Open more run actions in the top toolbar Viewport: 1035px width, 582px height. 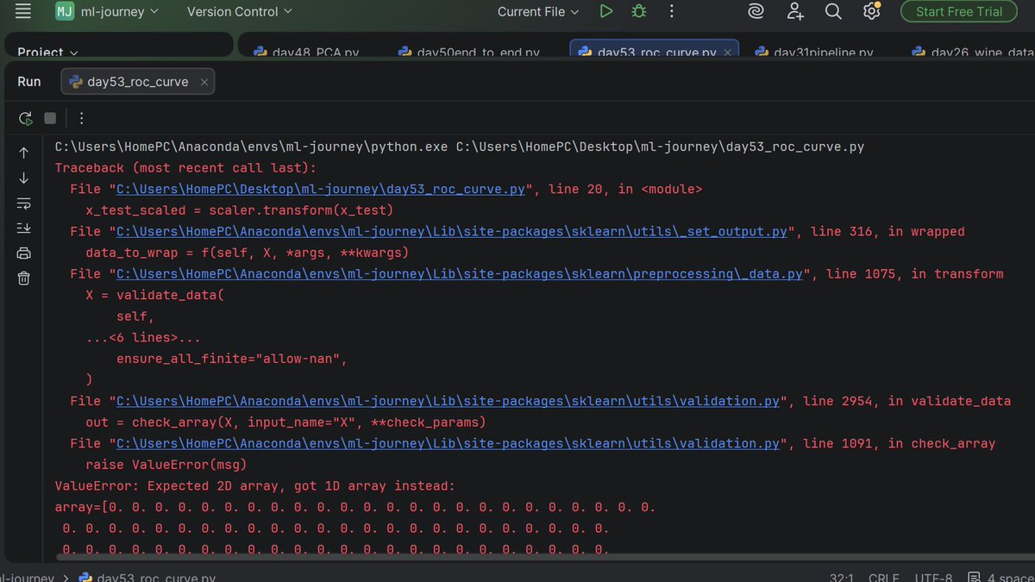point(672,11)
